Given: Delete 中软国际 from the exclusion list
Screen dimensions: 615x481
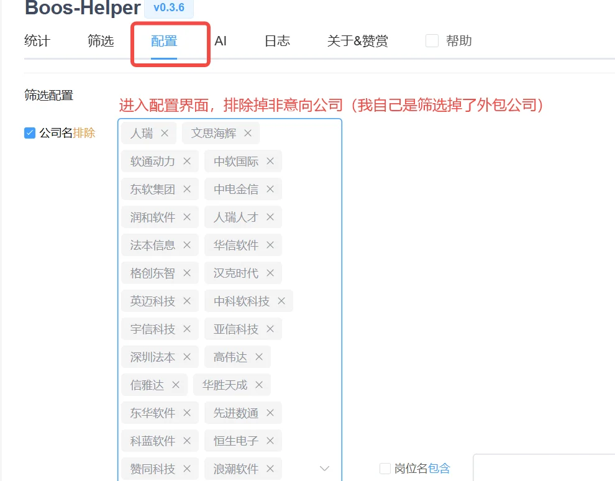Looking at the screenshot, I should pyautogui.click(x=268, y=161).
